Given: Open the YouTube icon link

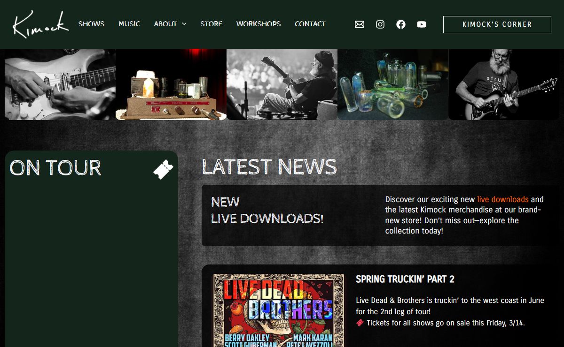Looking at the screenshot, I should 422,24.
